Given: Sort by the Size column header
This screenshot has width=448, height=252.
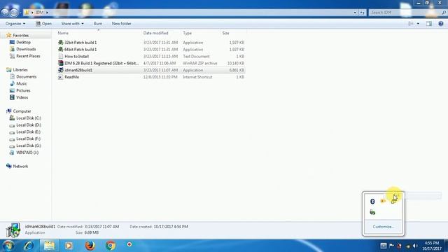Looking at the screenshot, I should coord(225,33).
